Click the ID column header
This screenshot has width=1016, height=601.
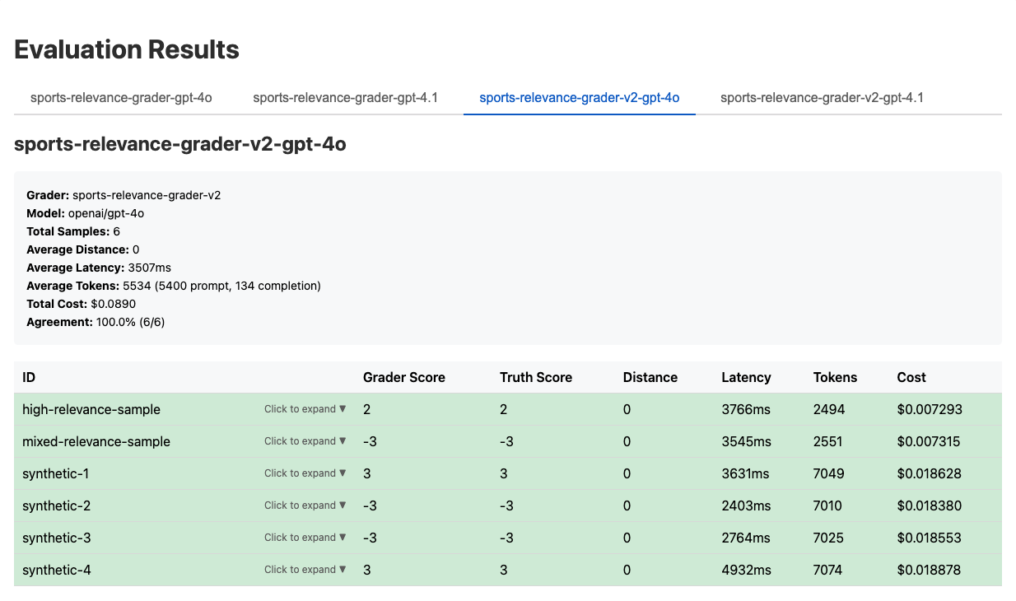pos(29,377)
